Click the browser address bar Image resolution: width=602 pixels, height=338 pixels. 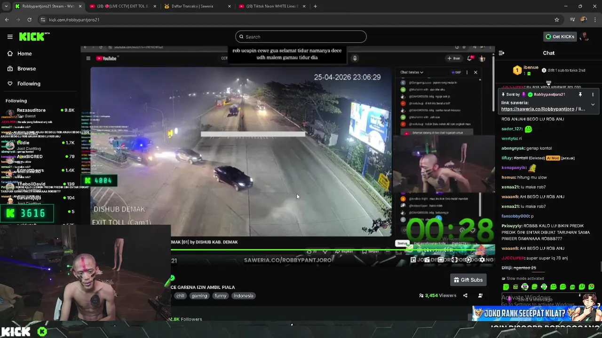click(x=296, y=20)
